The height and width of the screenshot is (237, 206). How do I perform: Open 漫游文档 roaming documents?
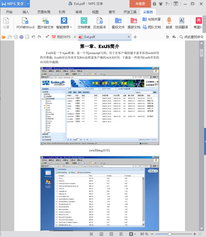pos(134,23)
